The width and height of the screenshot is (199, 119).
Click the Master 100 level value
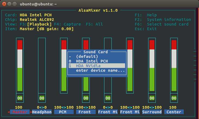pyautogui.click(x=18, y=107)
